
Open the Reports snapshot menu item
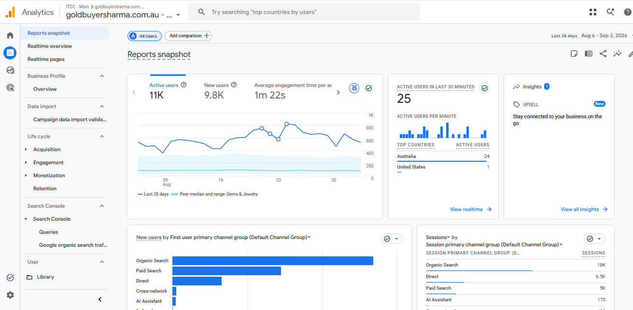pos(65,33)
